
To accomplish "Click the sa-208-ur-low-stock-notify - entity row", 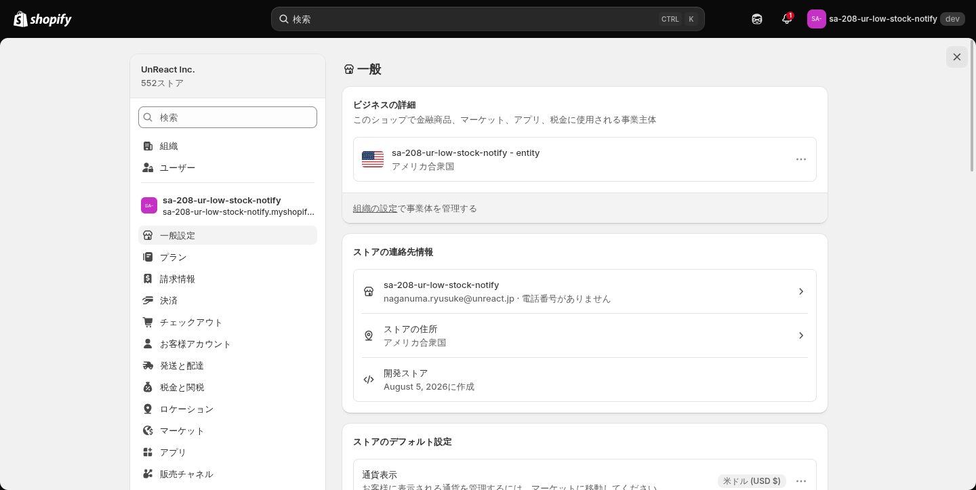I will click(585, 159).
